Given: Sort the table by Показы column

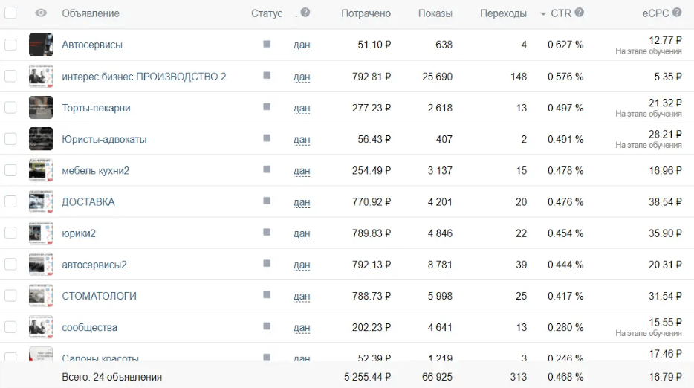Looking at the screenshot, I should tap(435, 13).
